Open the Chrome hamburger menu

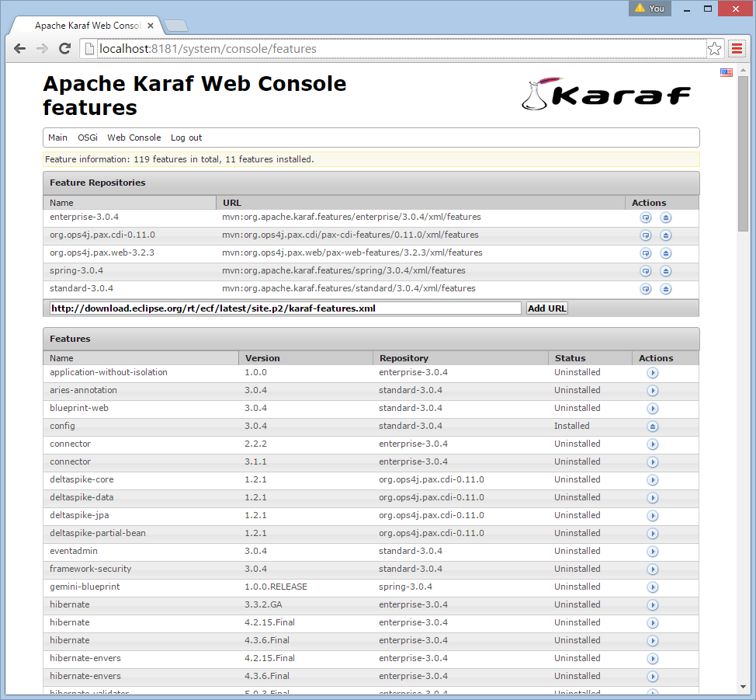click(737, 49)
